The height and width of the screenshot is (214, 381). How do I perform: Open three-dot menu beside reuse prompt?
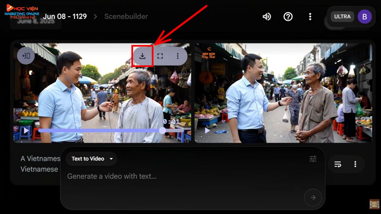click(355, 164)
